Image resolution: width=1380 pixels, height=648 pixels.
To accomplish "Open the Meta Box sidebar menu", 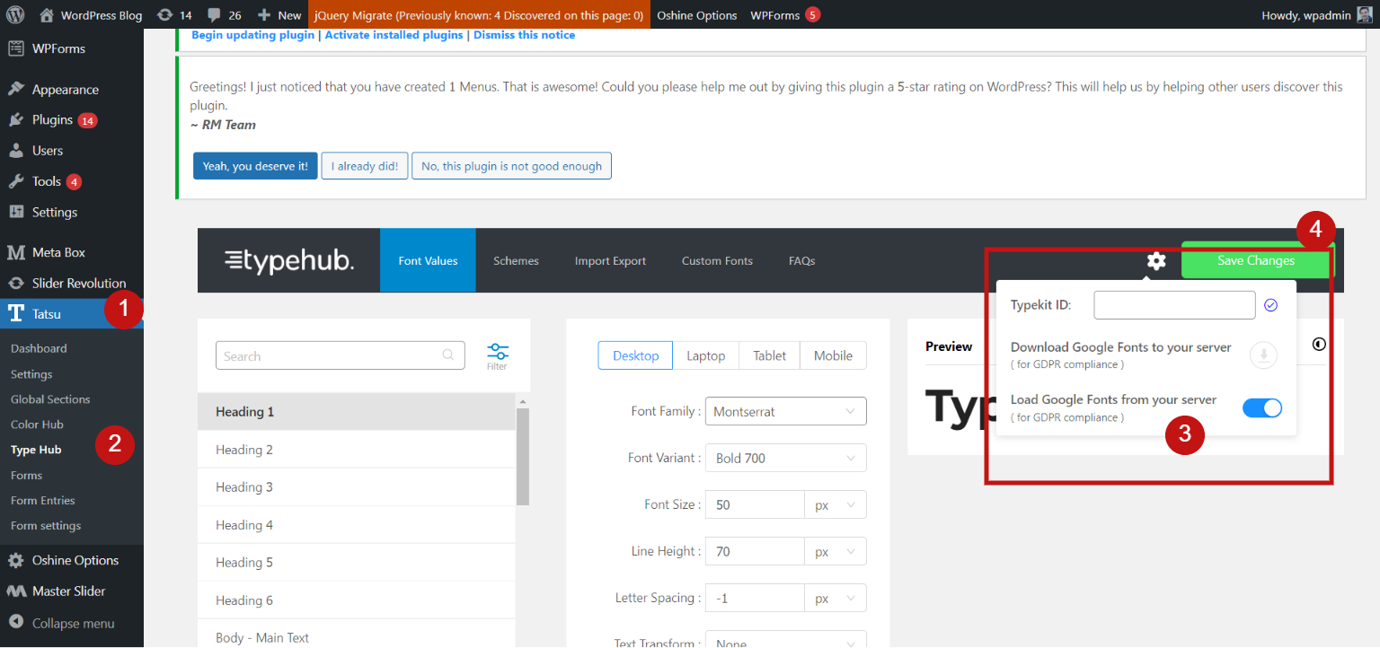I will click(x=72, y=252).
